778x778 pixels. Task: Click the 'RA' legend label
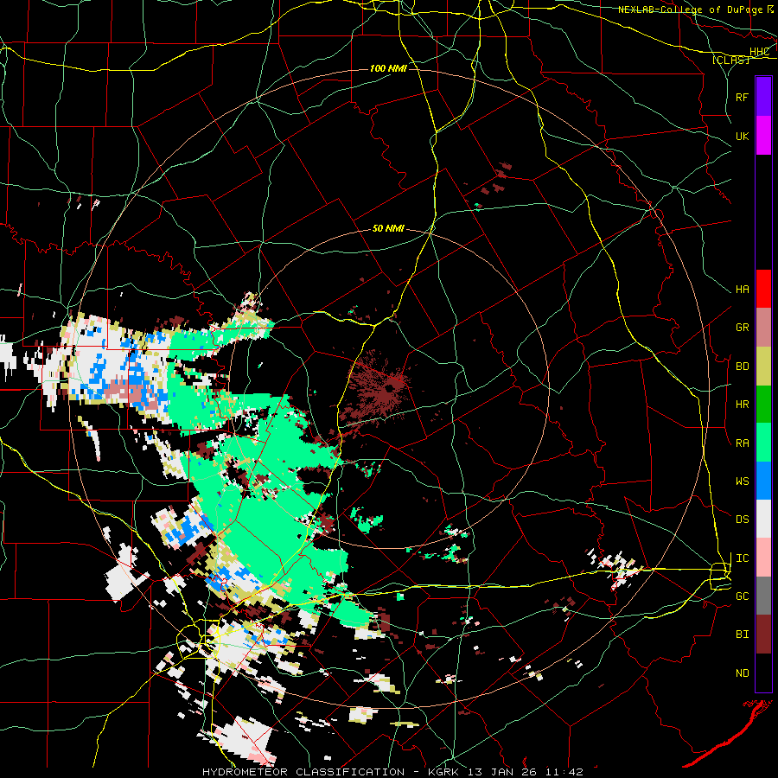coord(742,443)
